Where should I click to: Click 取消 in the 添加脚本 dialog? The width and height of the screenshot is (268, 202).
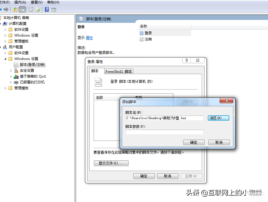pos(219,142)
